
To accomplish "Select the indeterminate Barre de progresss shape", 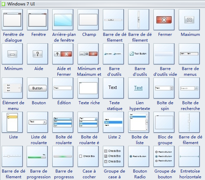I will (63, 156).
